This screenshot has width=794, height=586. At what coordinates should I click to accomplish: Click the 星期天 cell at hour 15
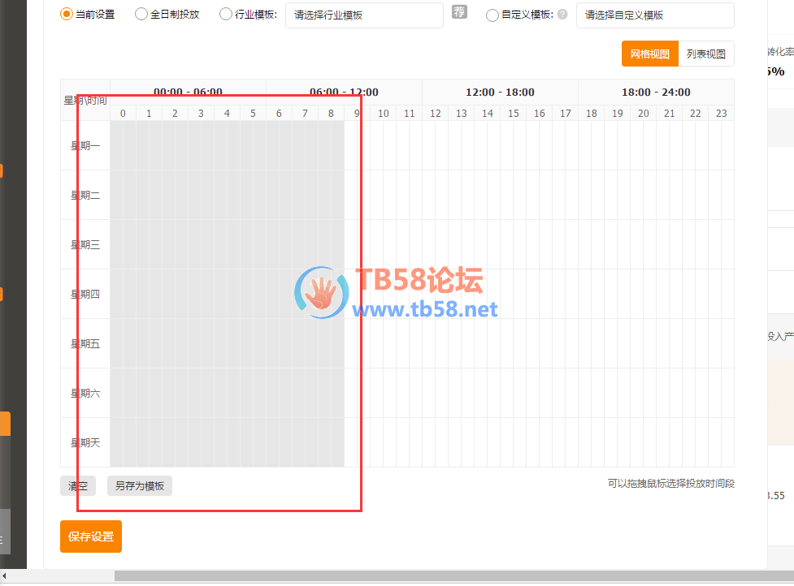click(513, 443)
